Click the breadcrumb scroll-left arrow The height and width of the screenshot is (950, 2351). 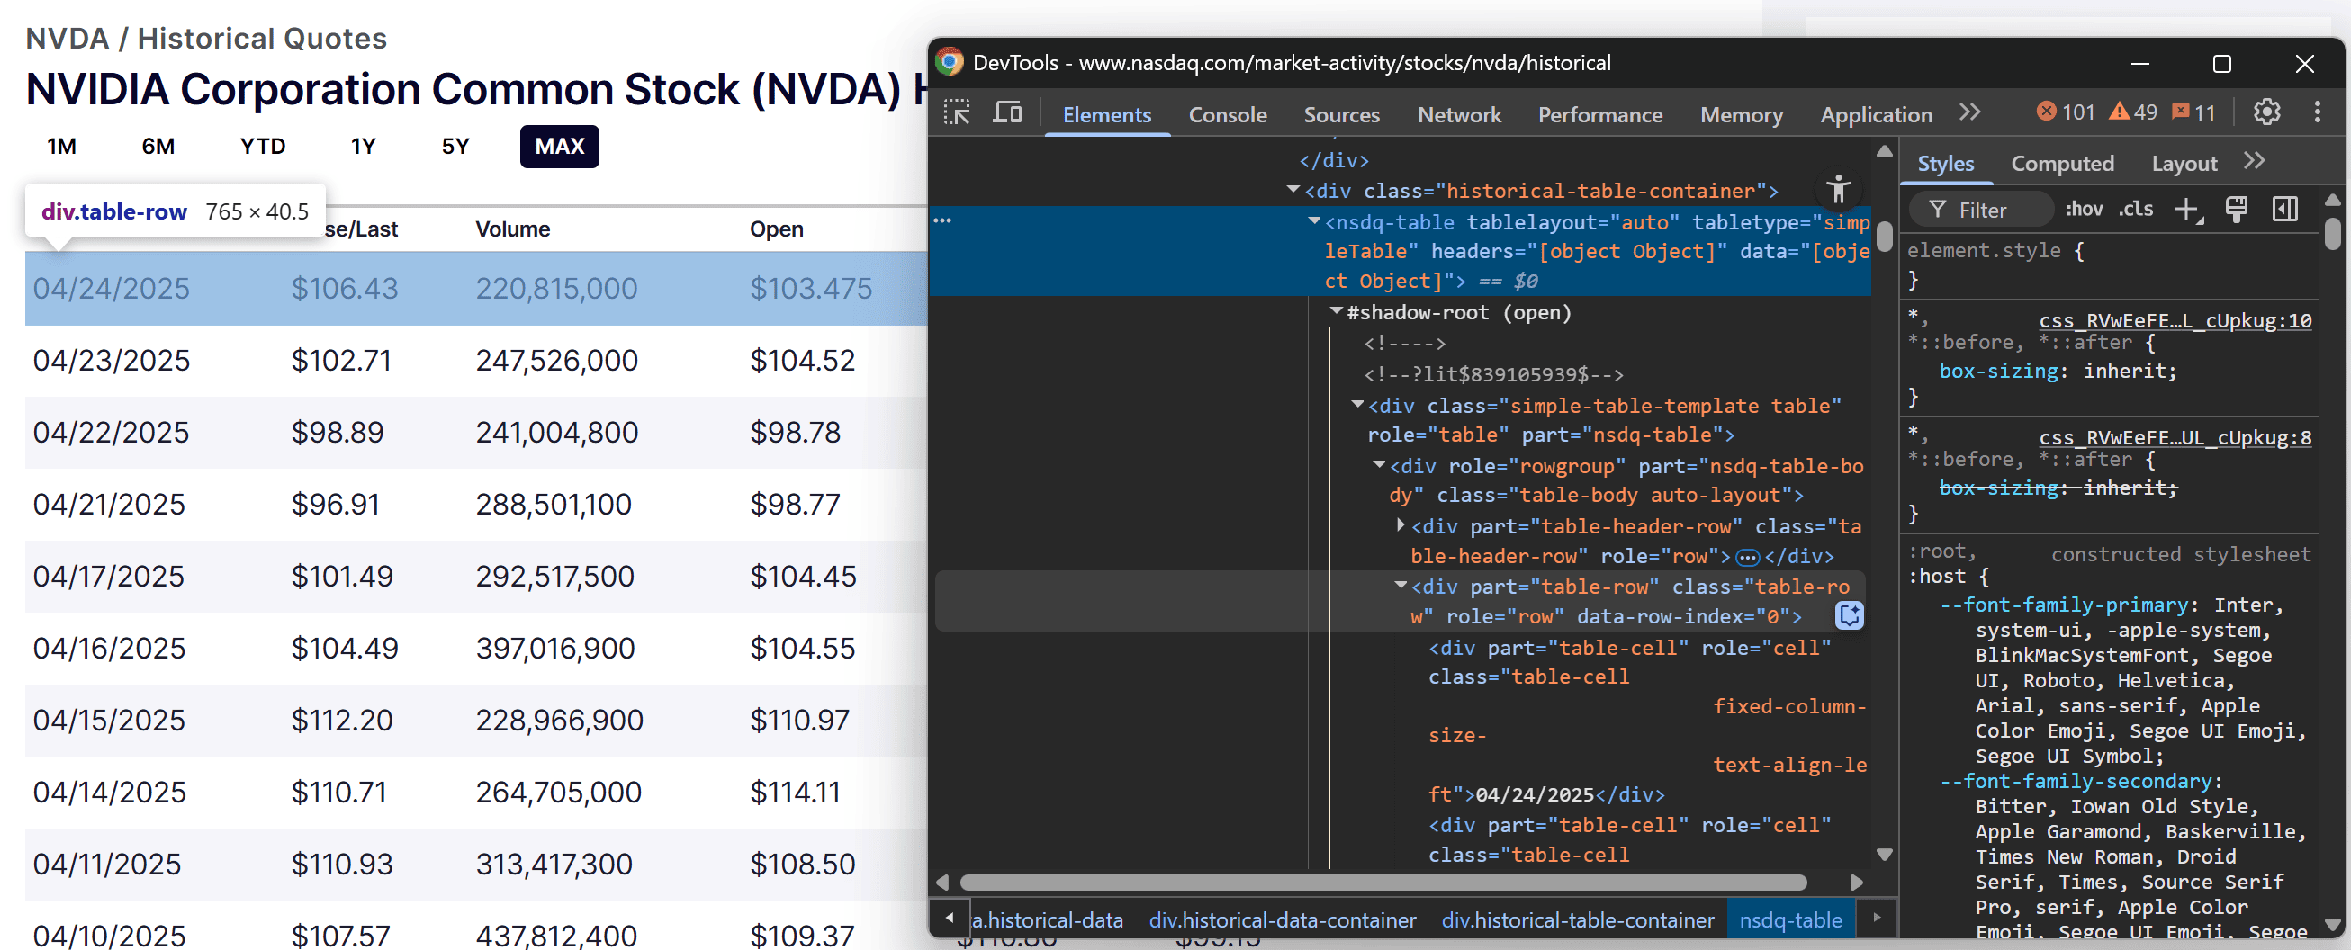950,918
